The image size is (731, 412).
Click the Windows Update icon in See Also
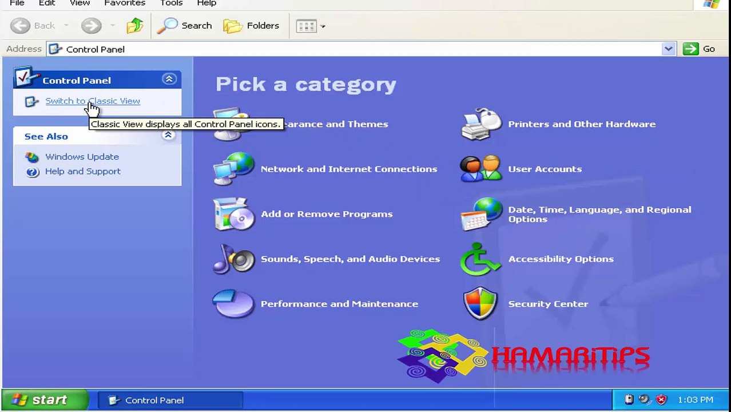(x=33, y=157)
